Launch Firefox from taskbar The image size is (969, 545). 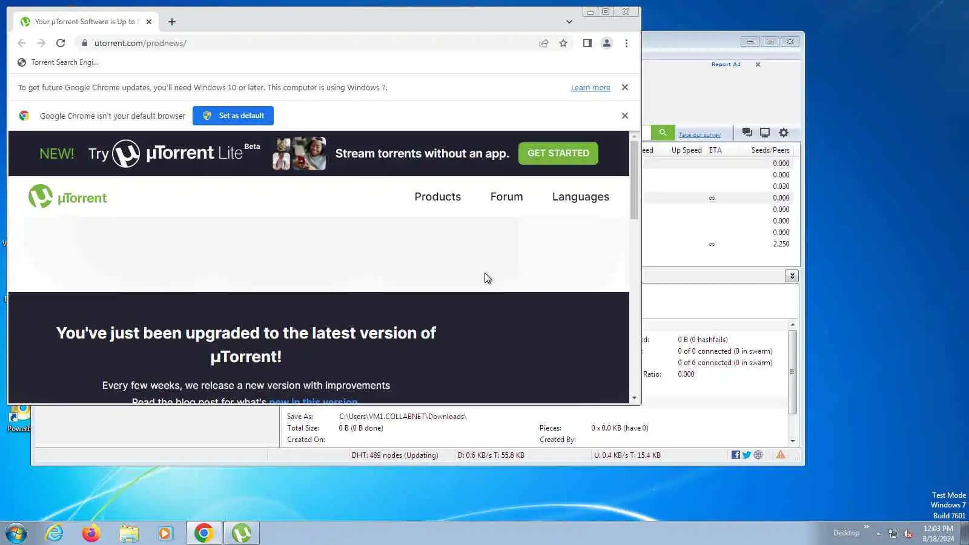pyautogui.click(x=91, y=533)
